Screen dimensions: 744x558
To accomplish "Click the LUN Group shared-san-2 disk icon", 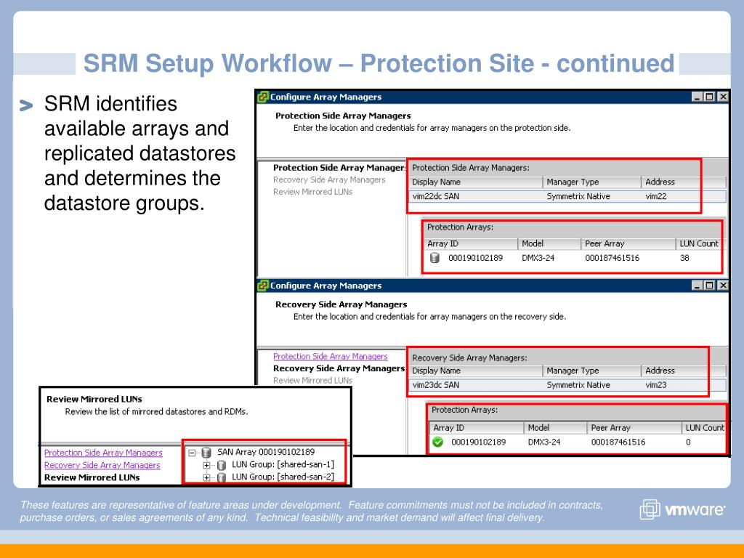I will tap(221, 477).
